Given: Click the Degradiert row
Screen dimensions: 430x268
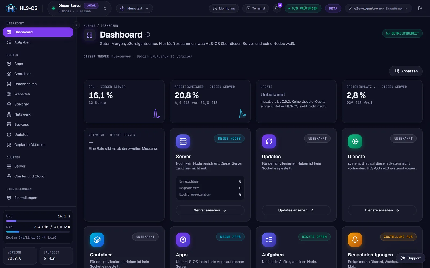Looking at the screenshot, I should tap(210, 188).
